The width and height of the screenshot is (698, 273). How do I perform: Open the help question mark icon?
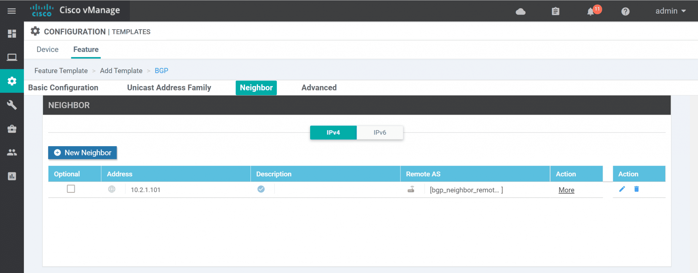(625, 12)
